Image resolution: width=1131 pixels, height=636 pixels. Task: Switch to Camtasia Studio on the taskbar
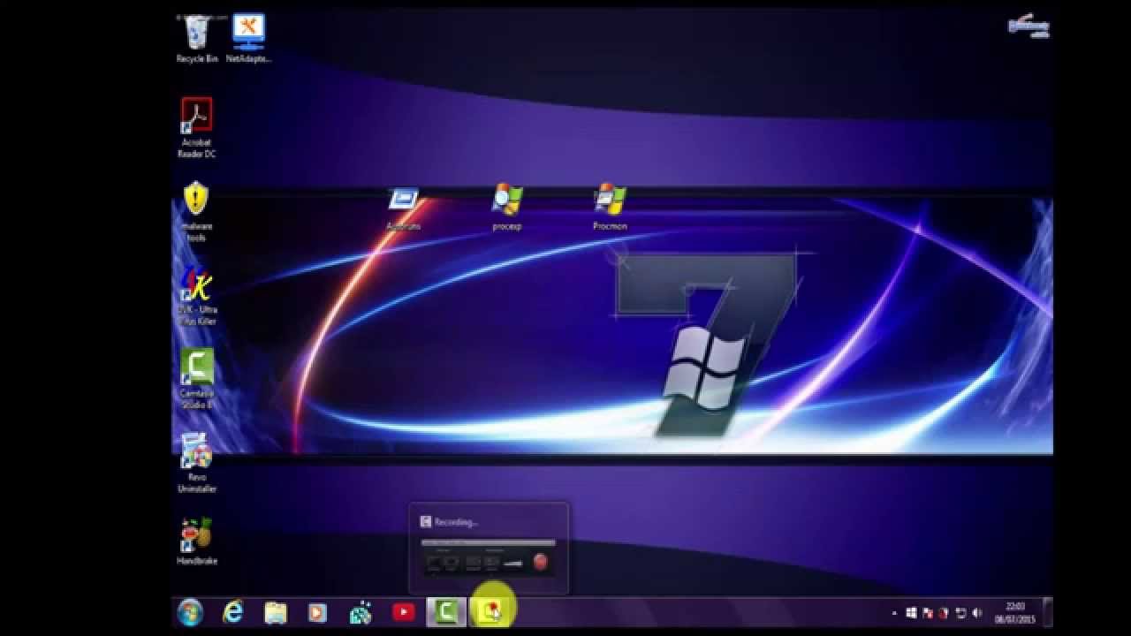pos(446,612)
